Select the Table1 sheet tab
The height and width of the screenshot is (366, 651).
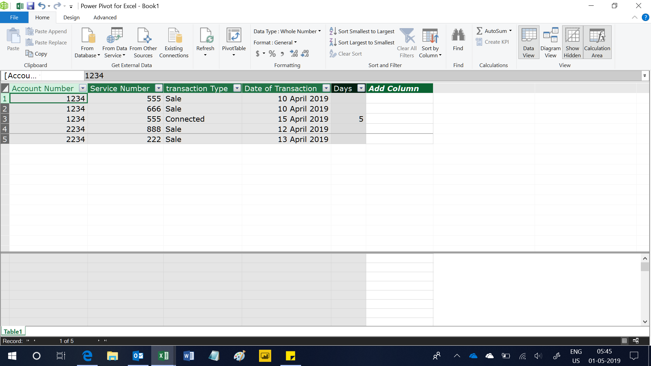coord(13,331)
